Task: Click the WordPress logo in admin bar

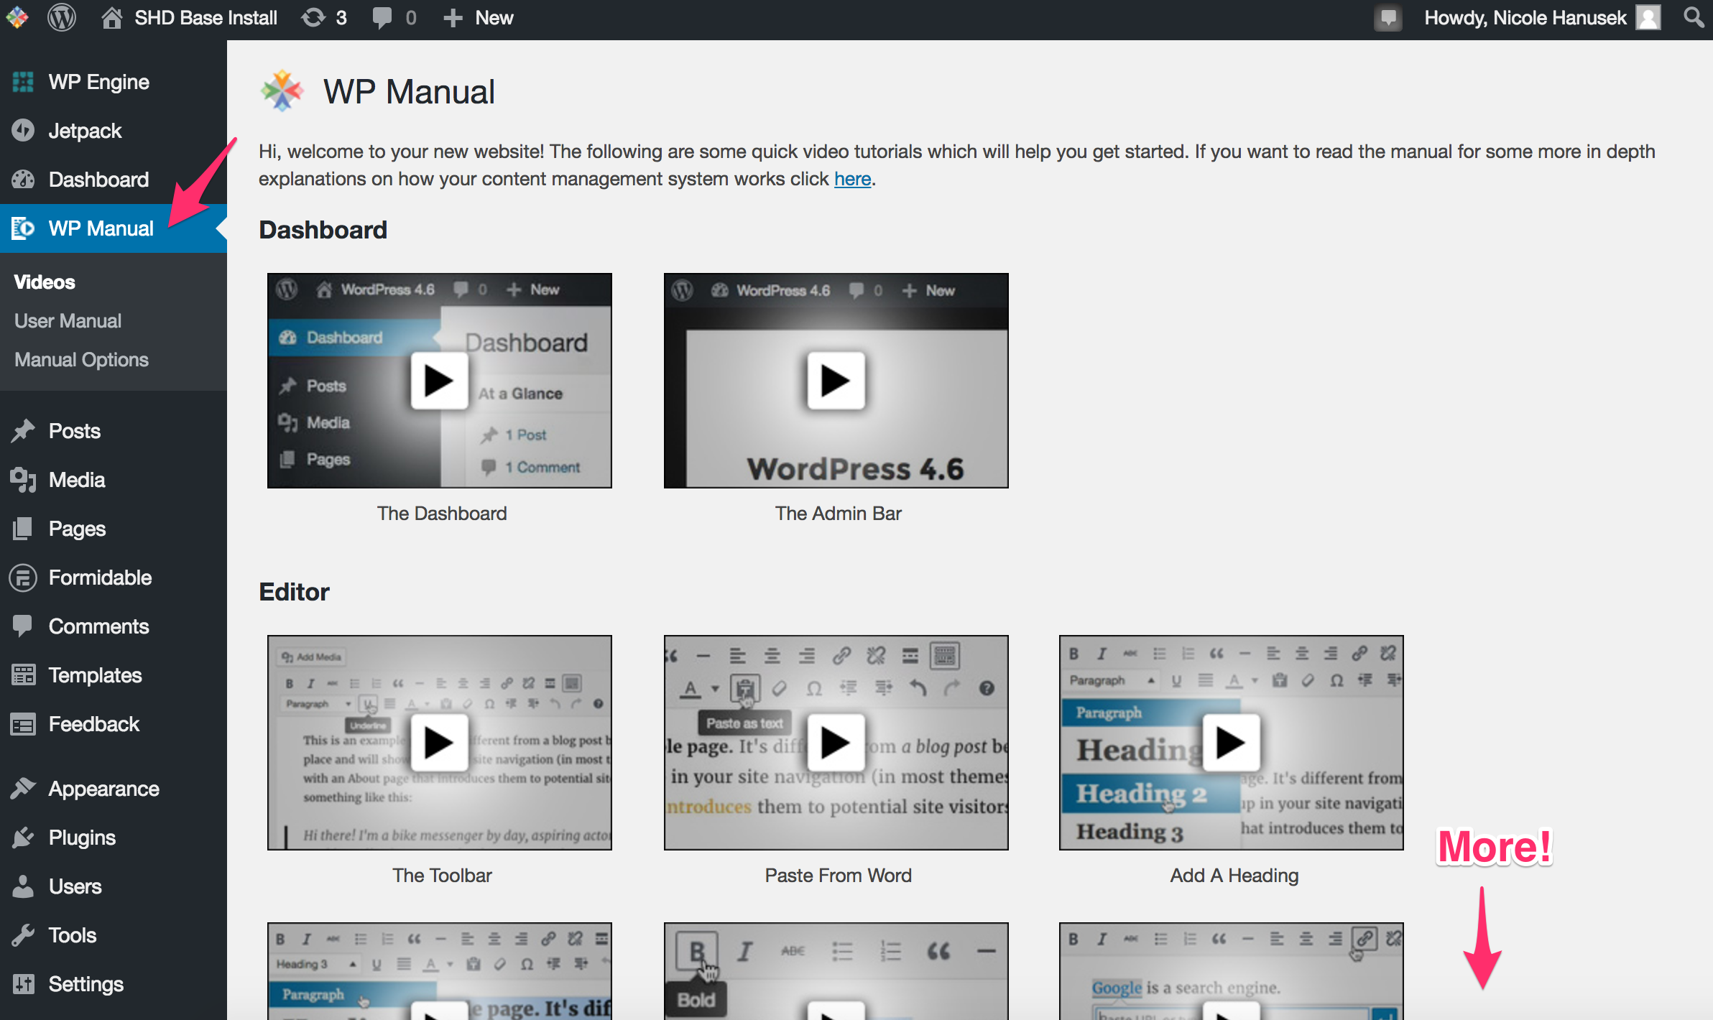Action: tap(62, 17)
